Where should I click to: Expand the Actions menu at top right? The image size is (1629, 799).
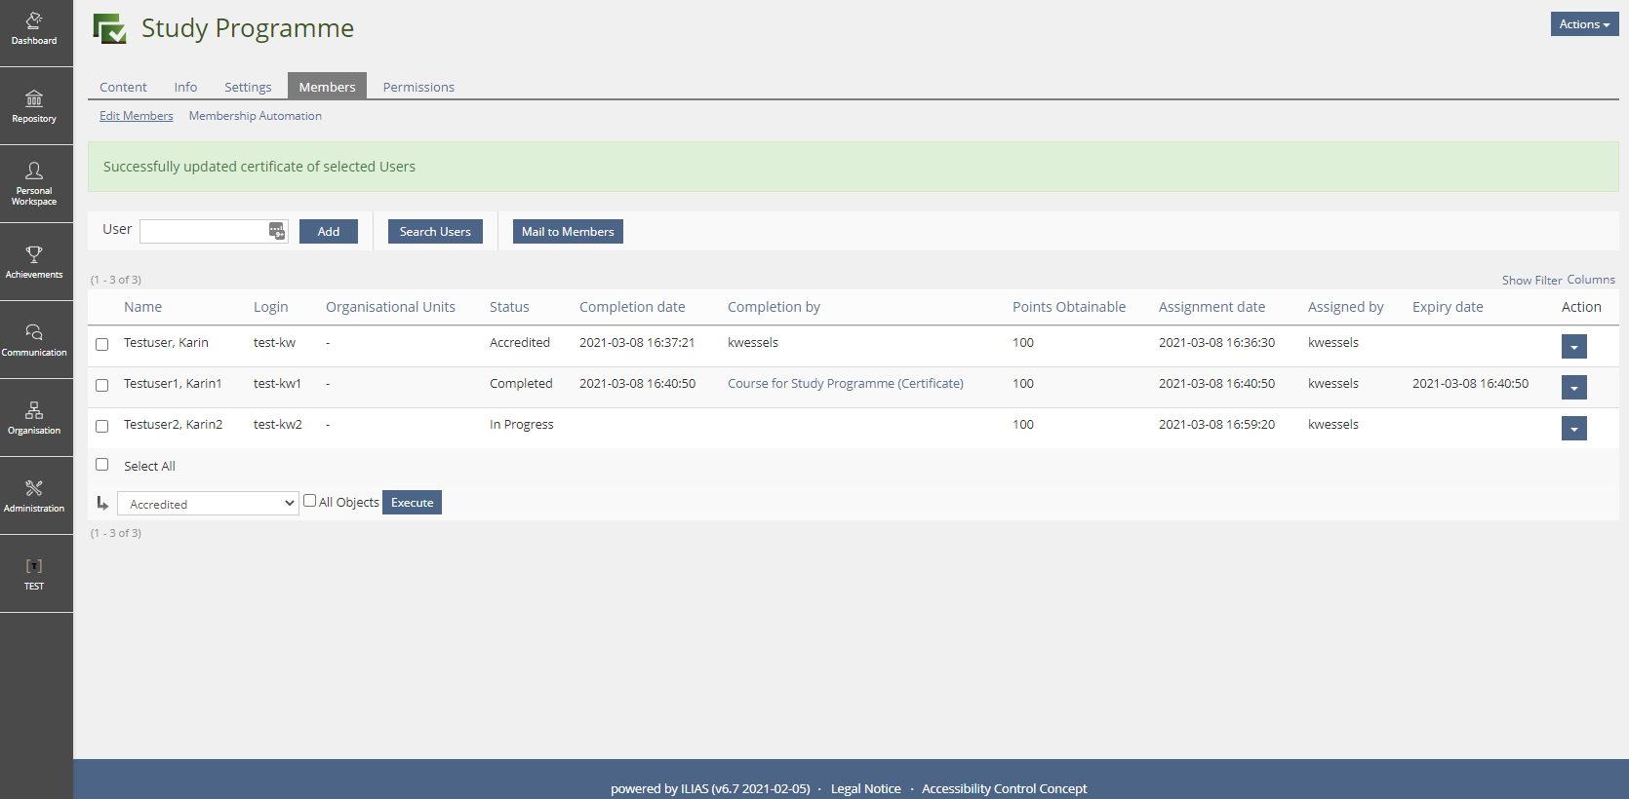pos(1583,24)
